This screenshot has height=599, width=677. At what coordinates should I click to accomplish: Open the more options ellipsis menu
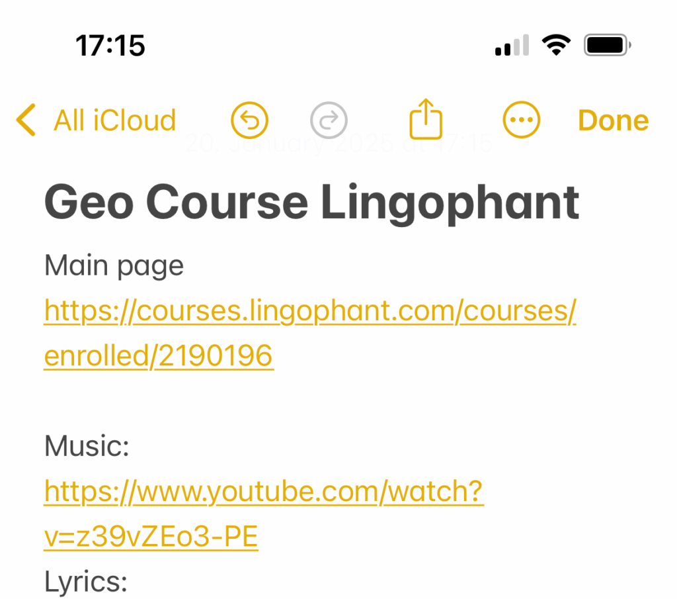pyautogui.click(x=522, y=120)
